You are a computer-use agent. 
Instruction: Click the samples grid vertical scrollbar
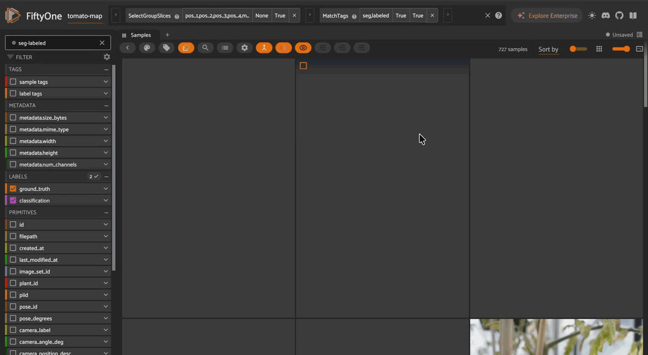pos(646,82)
